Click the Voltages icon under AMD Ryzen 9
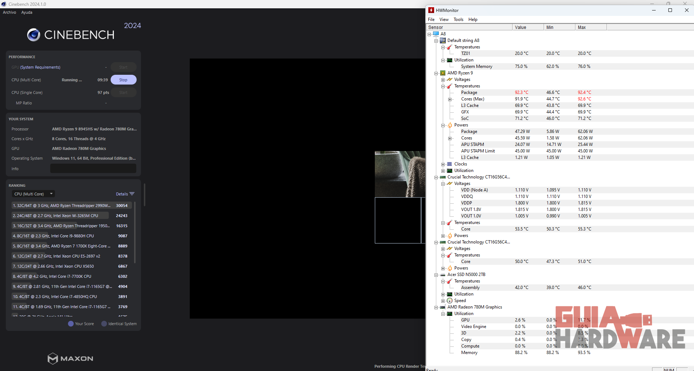694x371 pixels. click(x=450, y=79)
